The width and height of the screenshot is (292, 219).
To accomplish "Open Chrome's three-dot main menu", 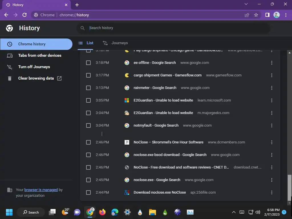I will pos(286,15).
